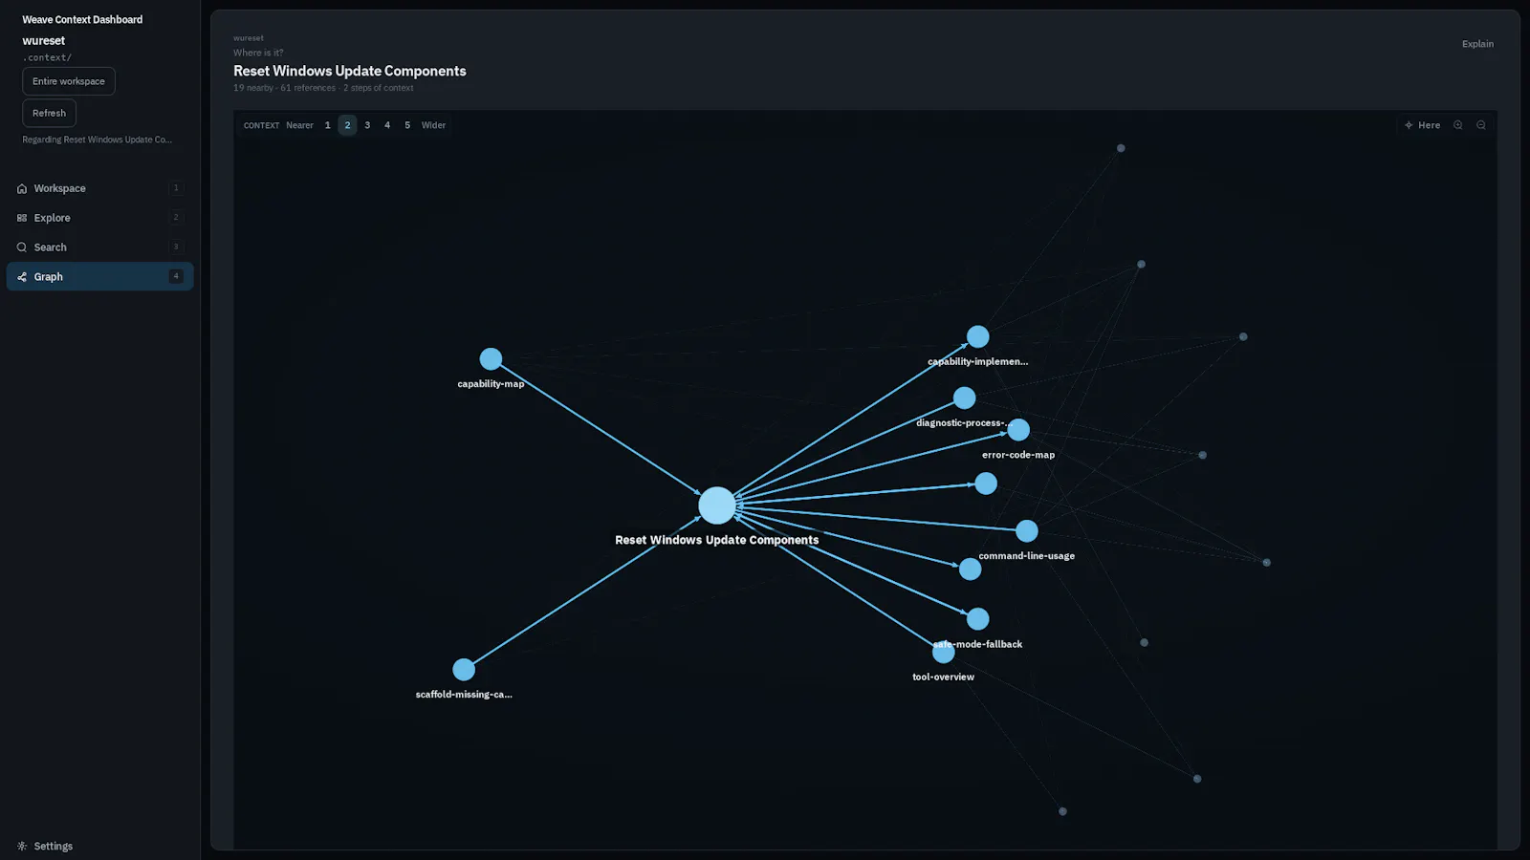Click the Entire workspace button
Image resolution: width=1530 pixels, height=860 pixels.
click(69, 81)
